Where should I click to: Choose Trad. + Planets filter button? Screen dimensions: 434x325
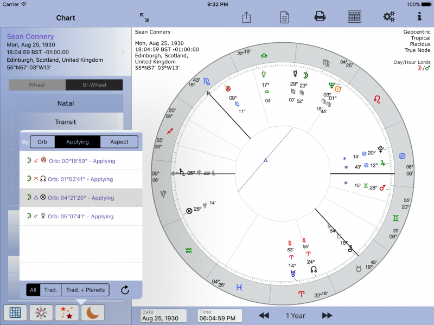click(85, 290)
